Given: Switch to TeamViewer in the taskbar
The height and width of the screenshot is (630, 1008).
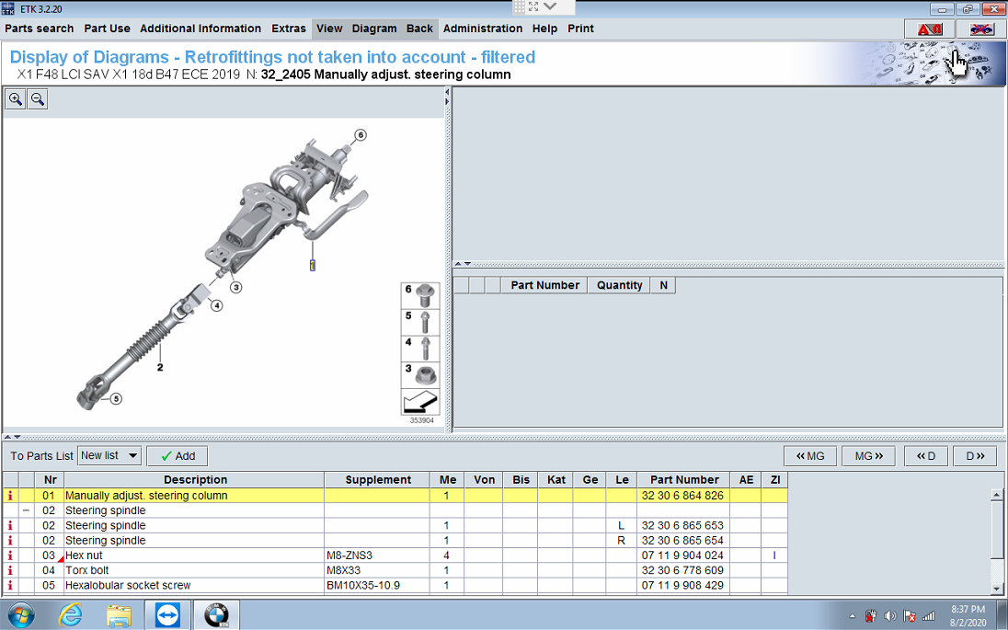Looking at the screenshot, I should pos(167,615).
